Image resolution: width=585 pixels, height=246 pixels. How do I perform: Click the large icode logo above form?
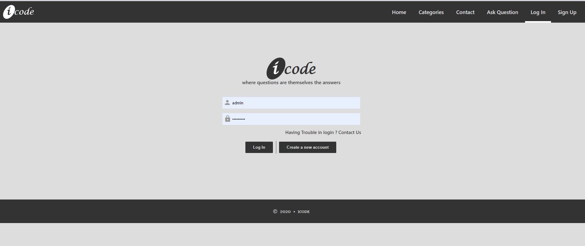pos(291,68)
